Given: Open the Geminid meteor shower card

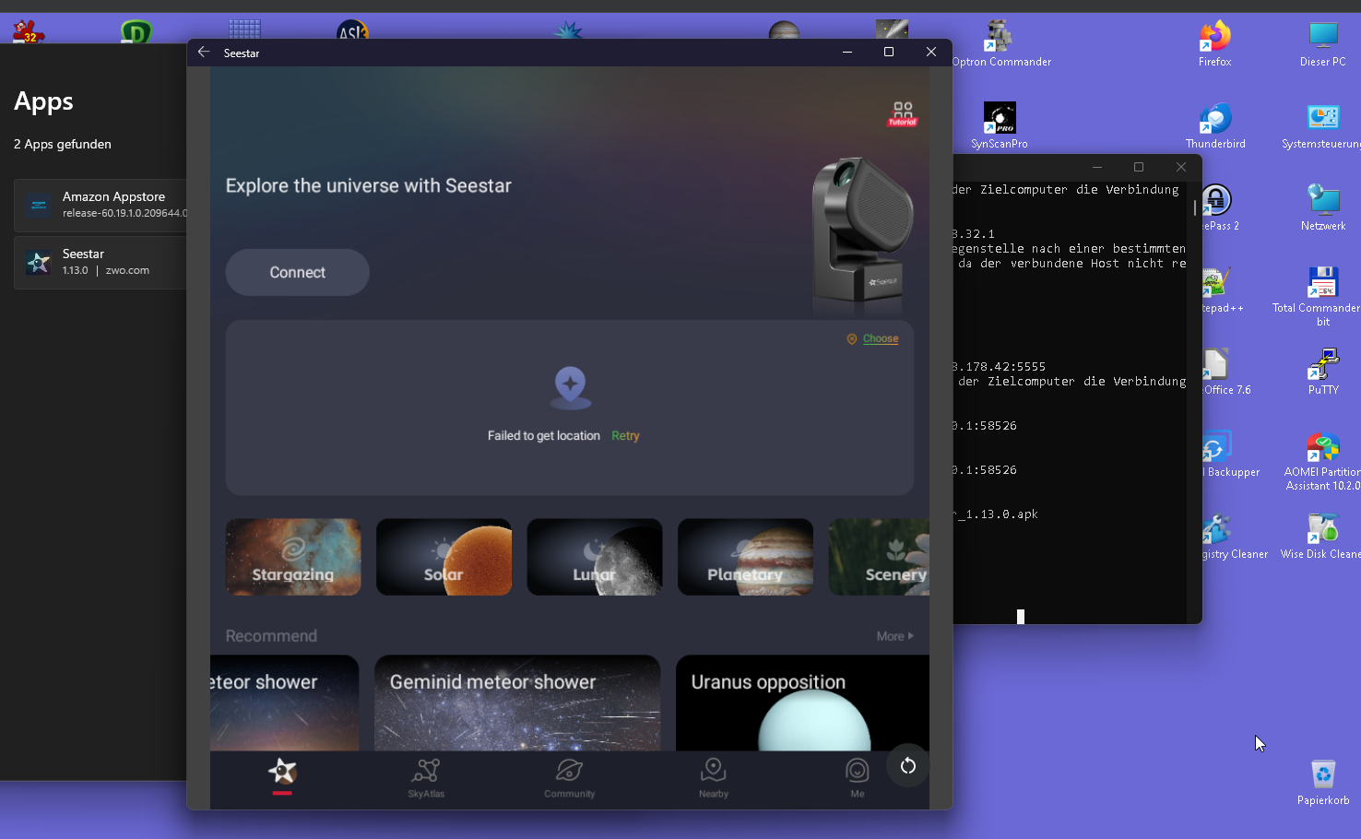Looking at the screenshot, I should tap(517, 703).
